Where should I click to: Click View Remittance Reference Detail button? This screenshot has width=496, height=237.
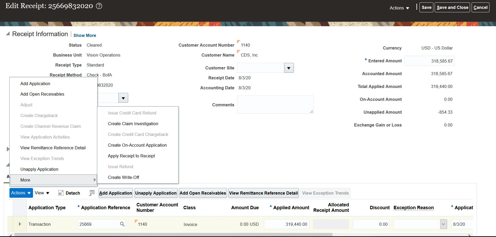[263, 193]
